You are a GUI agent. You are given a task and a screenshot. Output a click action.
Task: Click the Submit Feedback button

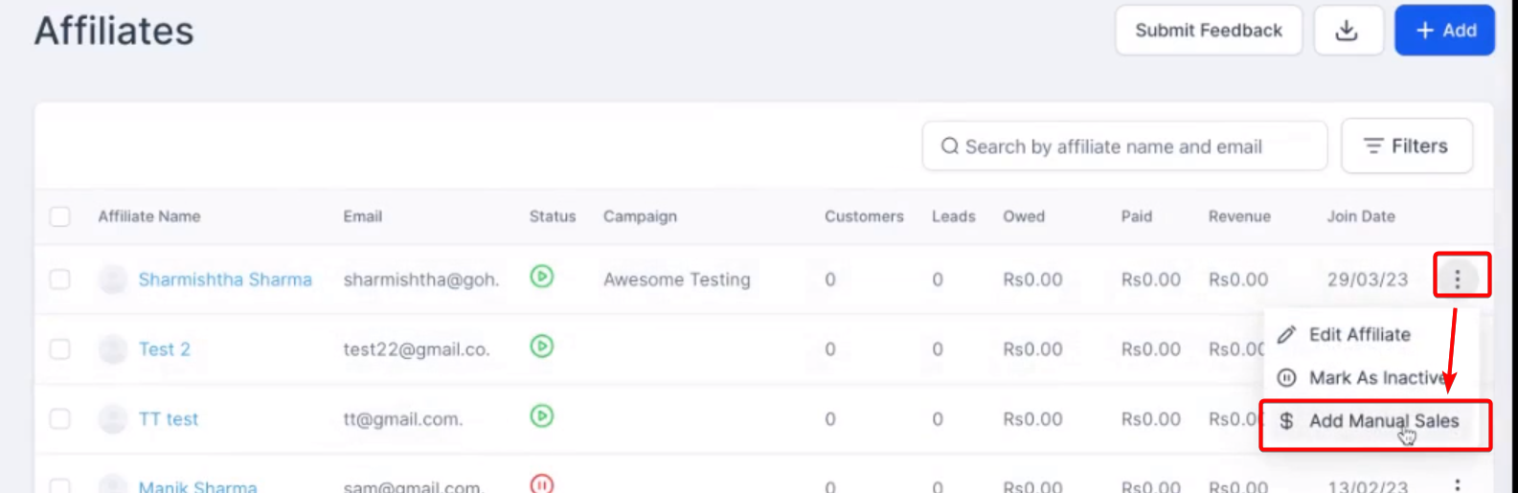pyautogui.click(x=1209, y=31)
